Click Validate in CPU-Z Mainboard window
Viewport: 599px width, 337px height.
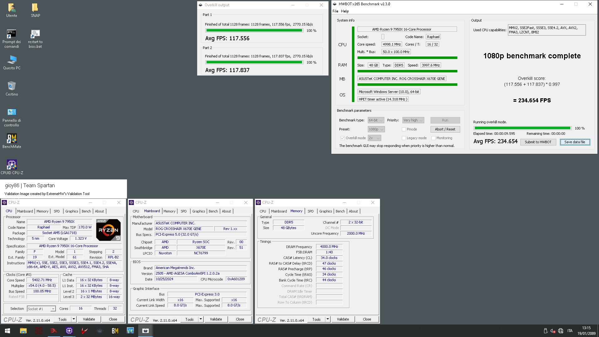[216, 319]
